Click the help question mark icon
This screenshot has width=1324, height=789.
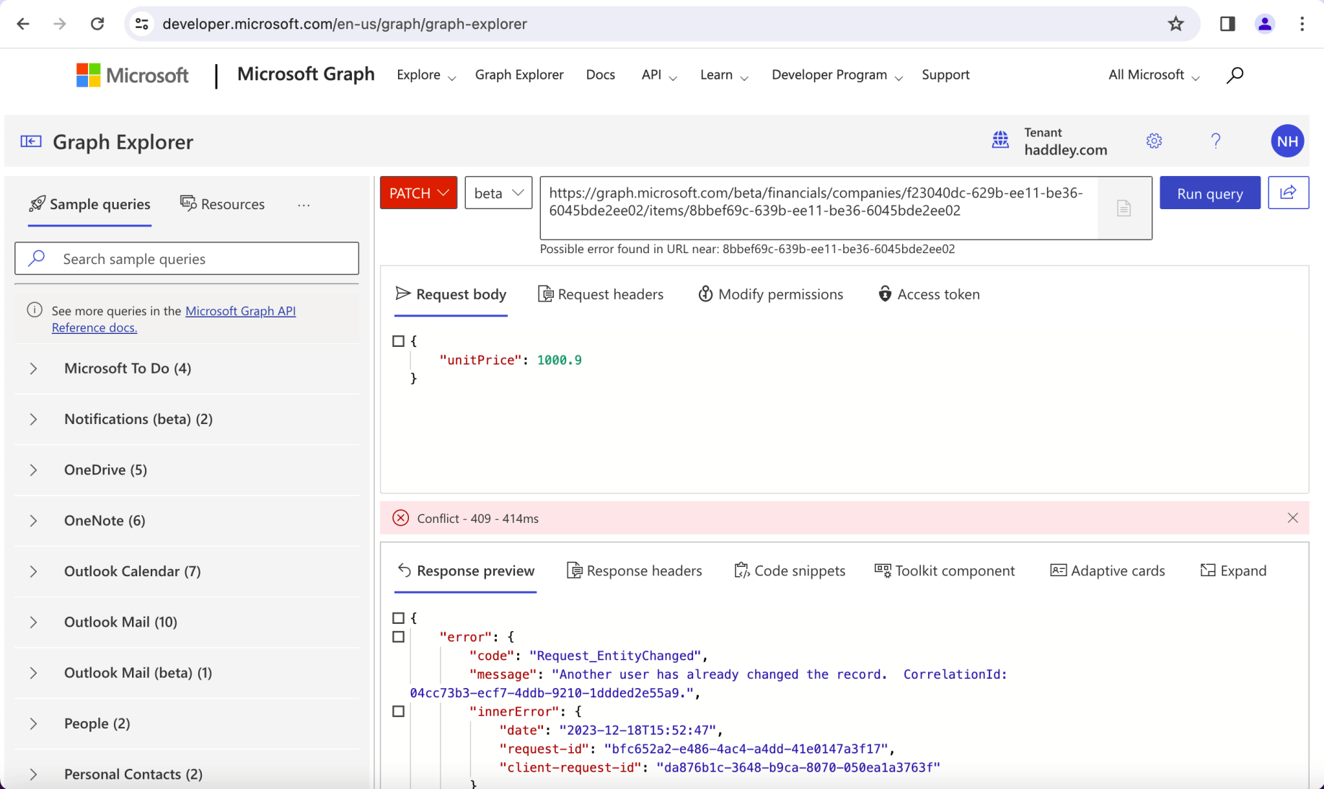coord(1216,141)
